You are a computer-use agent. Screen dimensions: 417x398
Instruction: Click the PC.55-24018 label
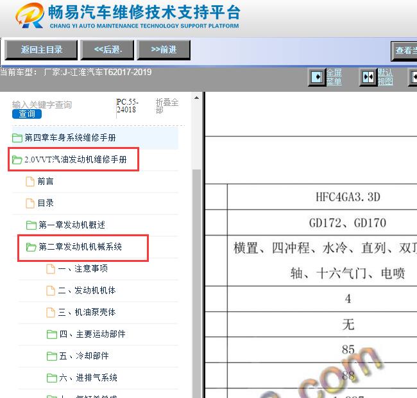point(128,106)
